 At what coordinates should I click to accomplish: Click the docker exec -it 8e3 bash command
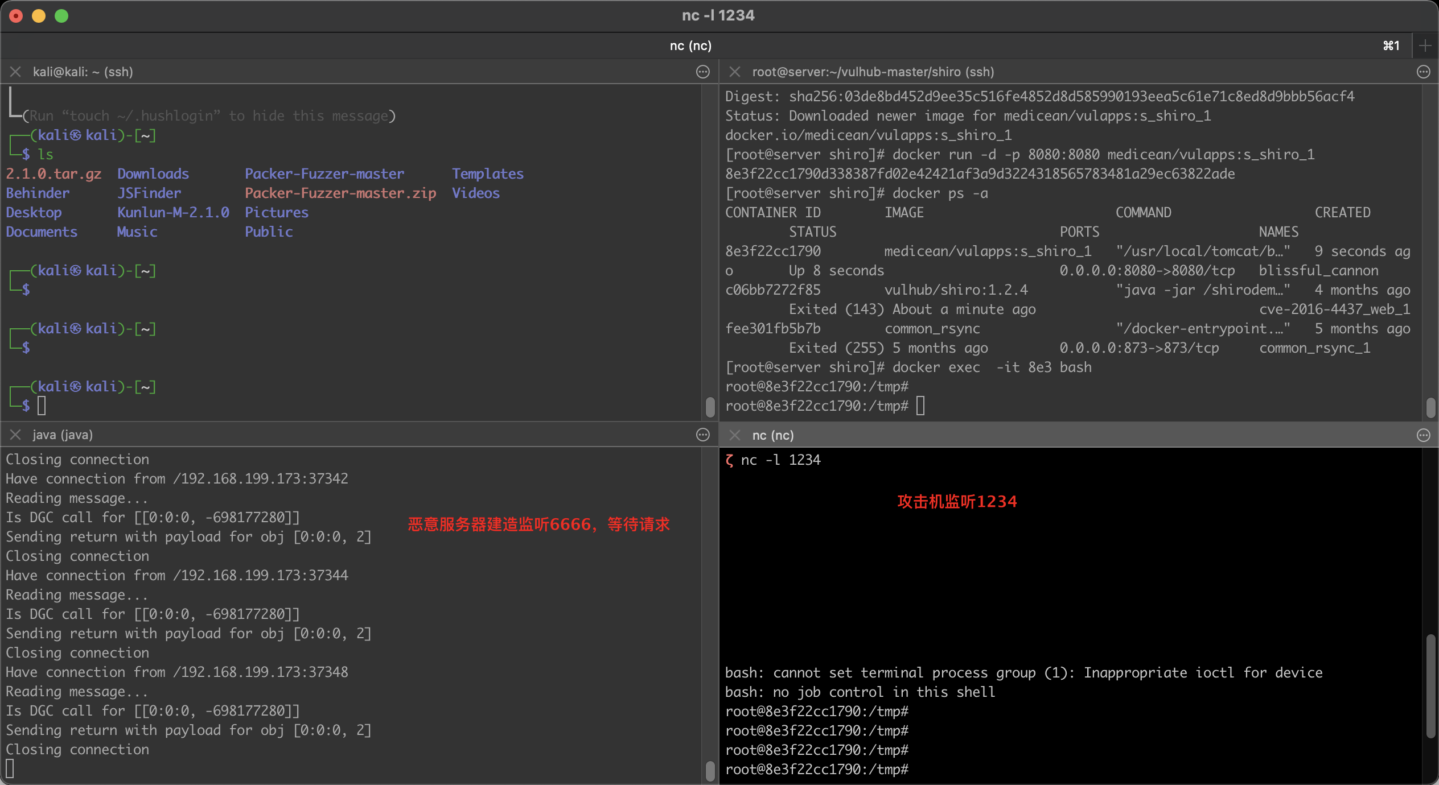coord(992,367)
